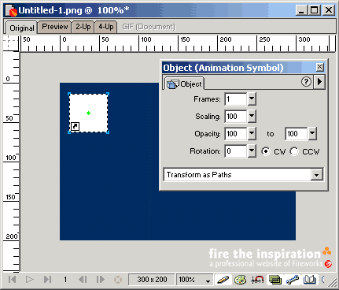Image resolution: width=339 pixels, height=290 pixels.
Task: Open the wrench tools panel icon
Action: [x=293, y=280]
